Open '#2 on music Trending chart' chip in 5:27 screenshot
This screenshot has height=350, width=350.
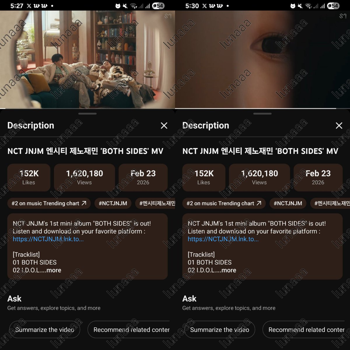pyautogui.click(x=49, y=203)
